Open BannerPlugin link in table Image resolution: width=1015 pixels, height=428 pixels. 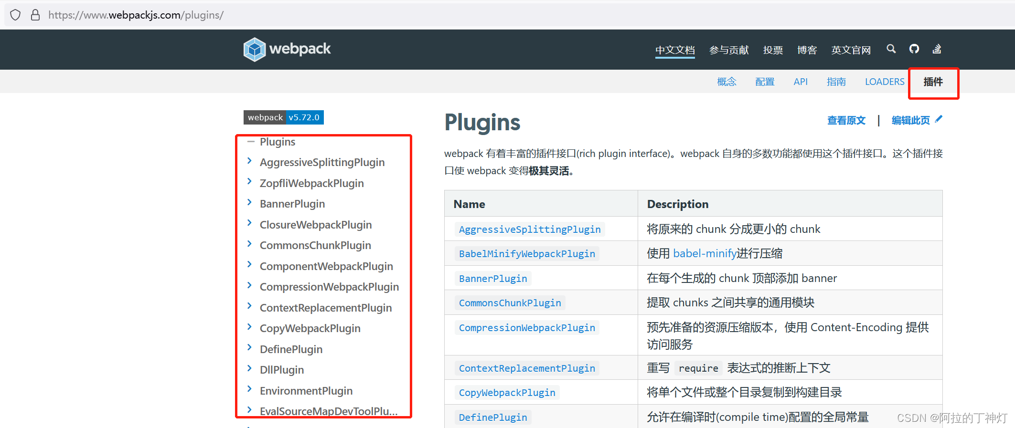pos(493,279)
